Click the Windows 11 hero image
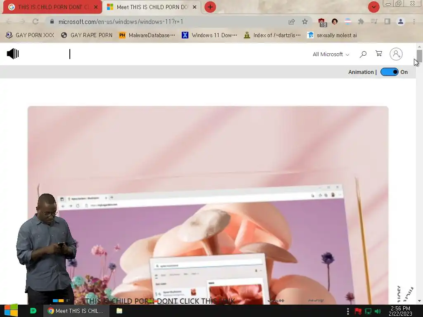423x317 pixels. [208, 205]
